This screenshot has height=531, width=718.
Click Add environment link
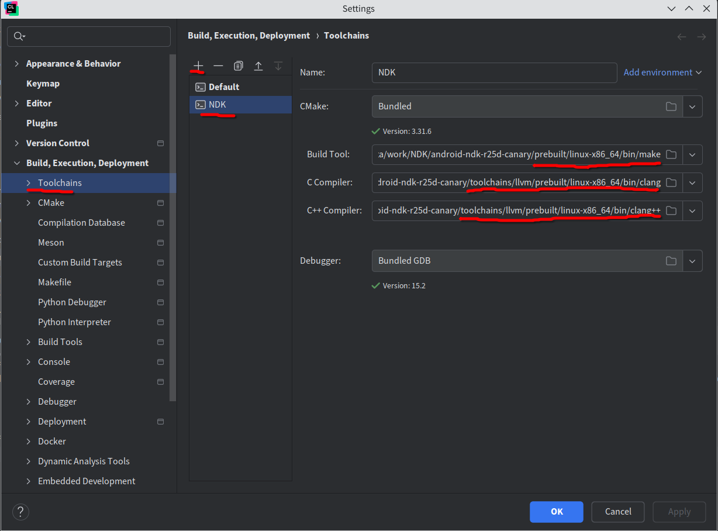tap(662, 73)
